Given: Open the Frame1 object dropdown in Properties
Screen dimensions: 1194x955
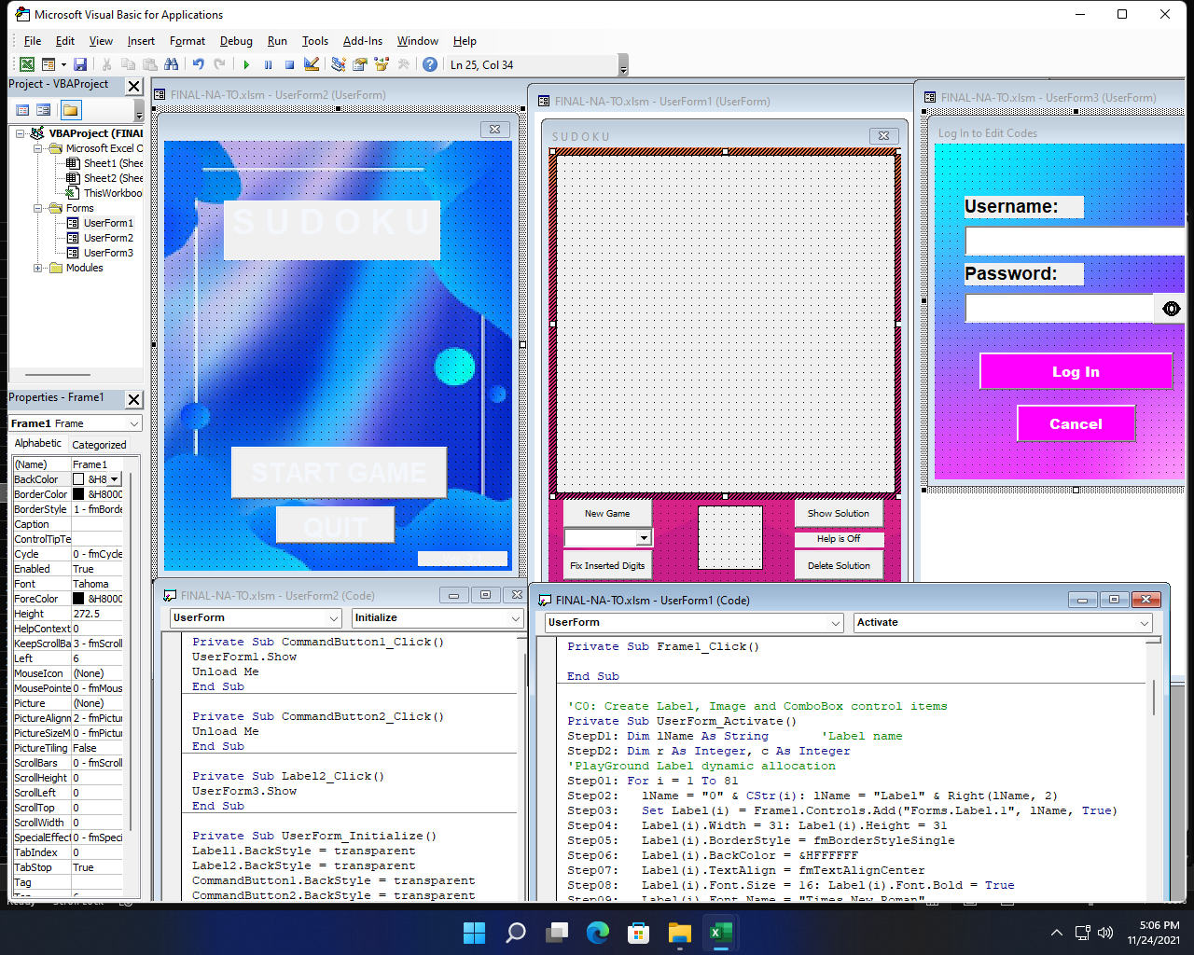Looking at the screenshot, I should (133, 423).
